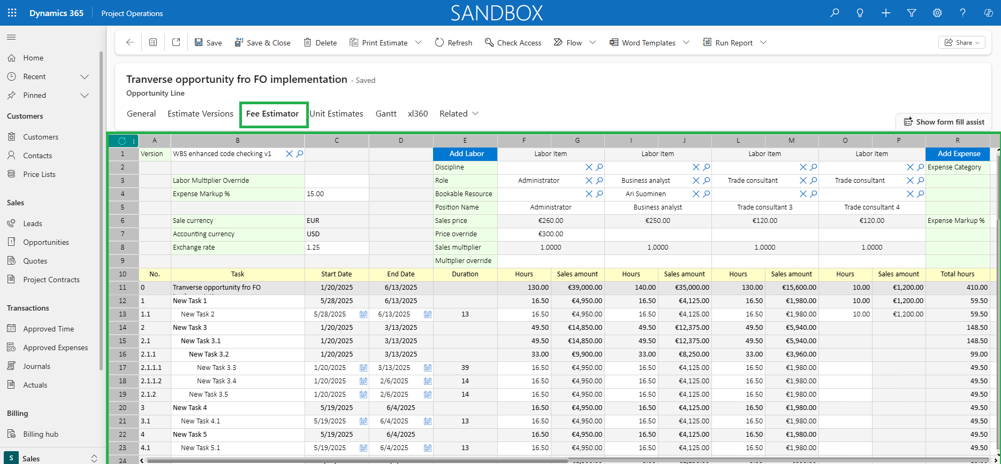Click the search magnifier in top bar

(x=835, y=13)
